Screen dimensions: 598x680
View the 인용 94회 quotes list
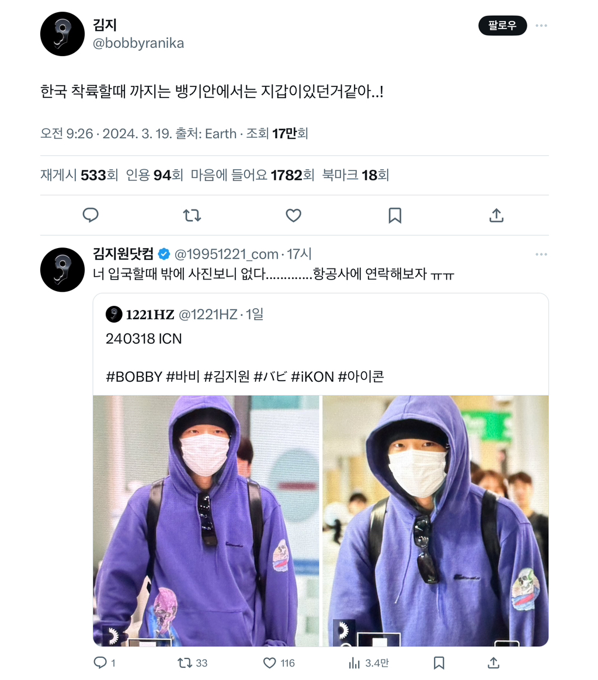tap(155, 175)
